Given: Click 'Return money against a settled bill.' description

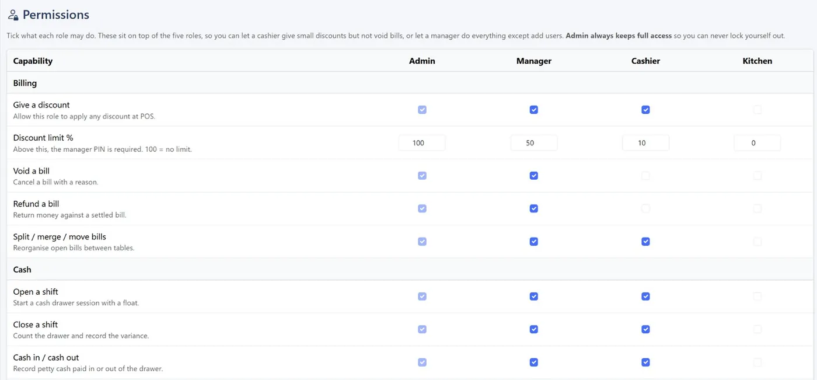Looking at the screenshot, I should click(69, 215).
